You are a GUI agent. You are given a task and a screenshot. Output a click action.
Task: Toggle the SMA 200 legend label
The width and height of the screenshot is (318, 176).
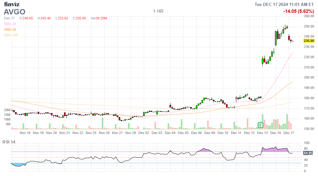(11, 35)
